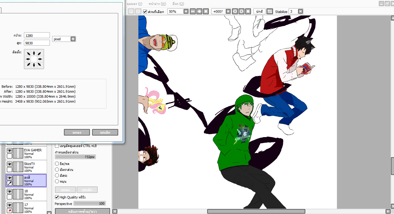394x214 pixels.
Task: Click the red pin icon on layer 17
Action: [x=9, y=211]
